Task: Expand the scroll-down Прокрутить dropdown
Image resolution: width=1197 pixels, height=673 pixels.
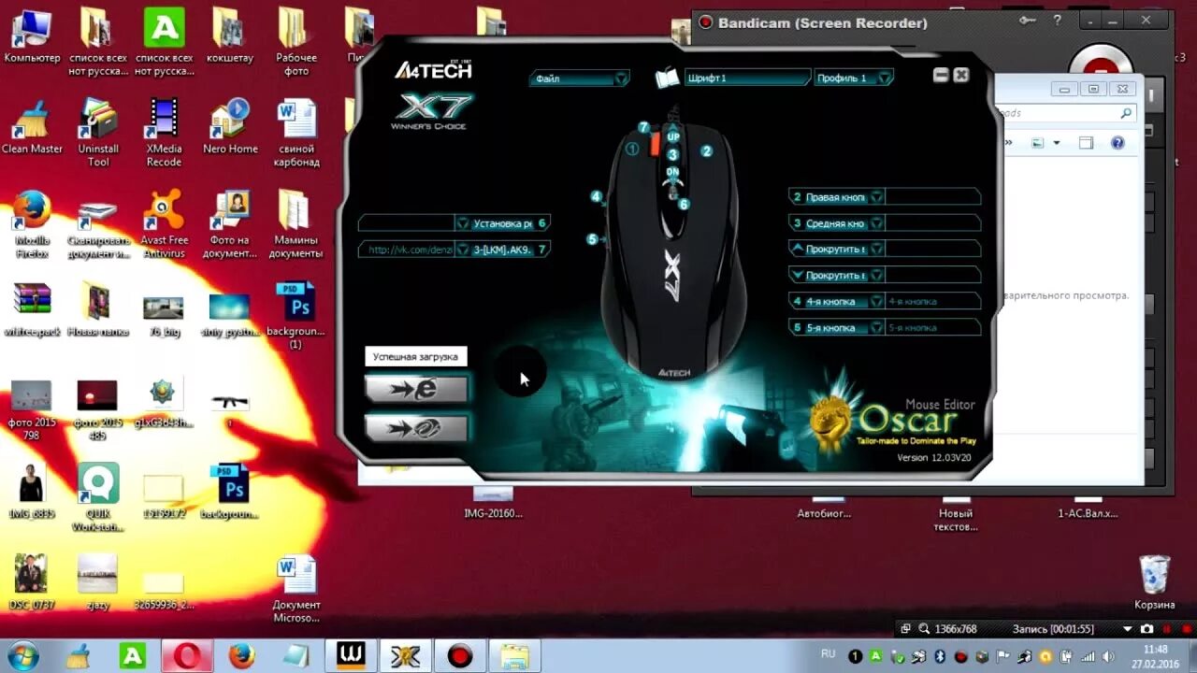Action: pos(876,276)
